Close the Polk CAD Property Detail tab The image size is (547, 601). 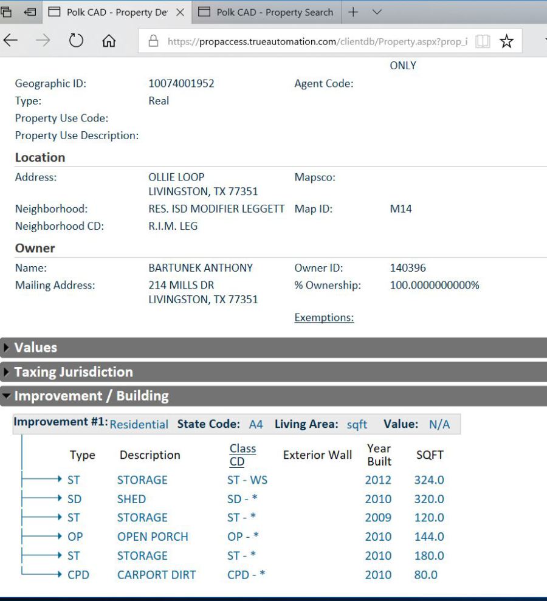pyautogui.click(x=181, y=12)
